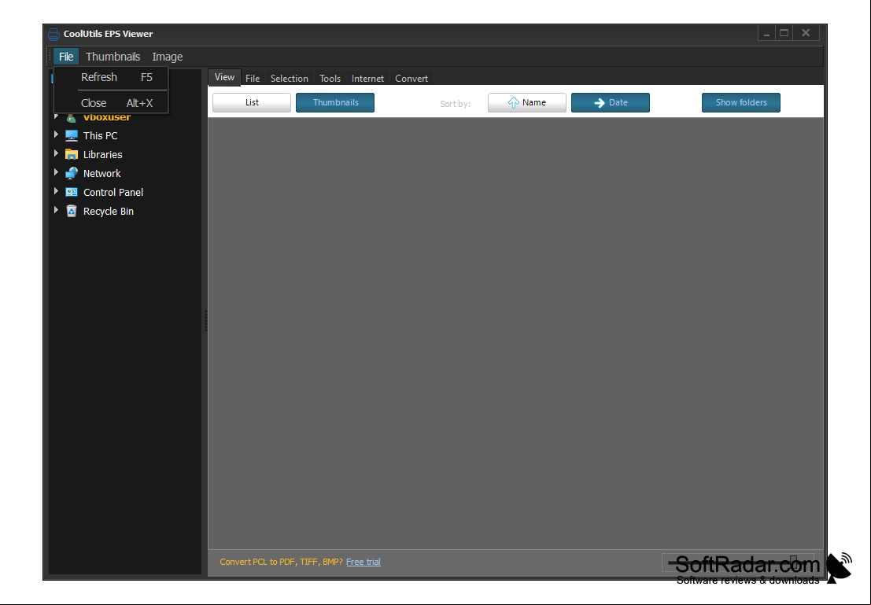Open the Free trial link
The width and height of the screenshot is (871, 605).
coord(364,562)
